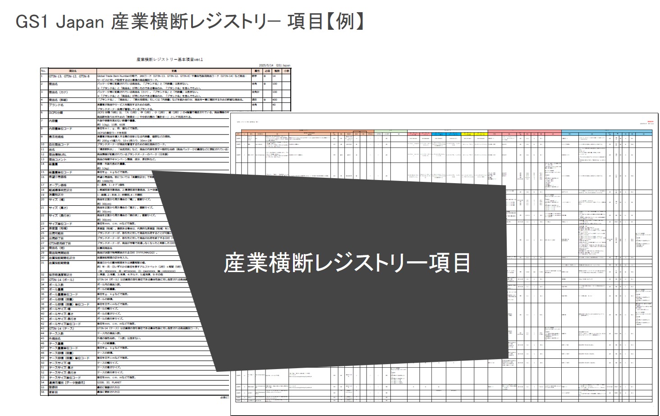Select row 47 'ケース重量単位コード' cell
The image size is (660, 416).
(x=72, y=348)
